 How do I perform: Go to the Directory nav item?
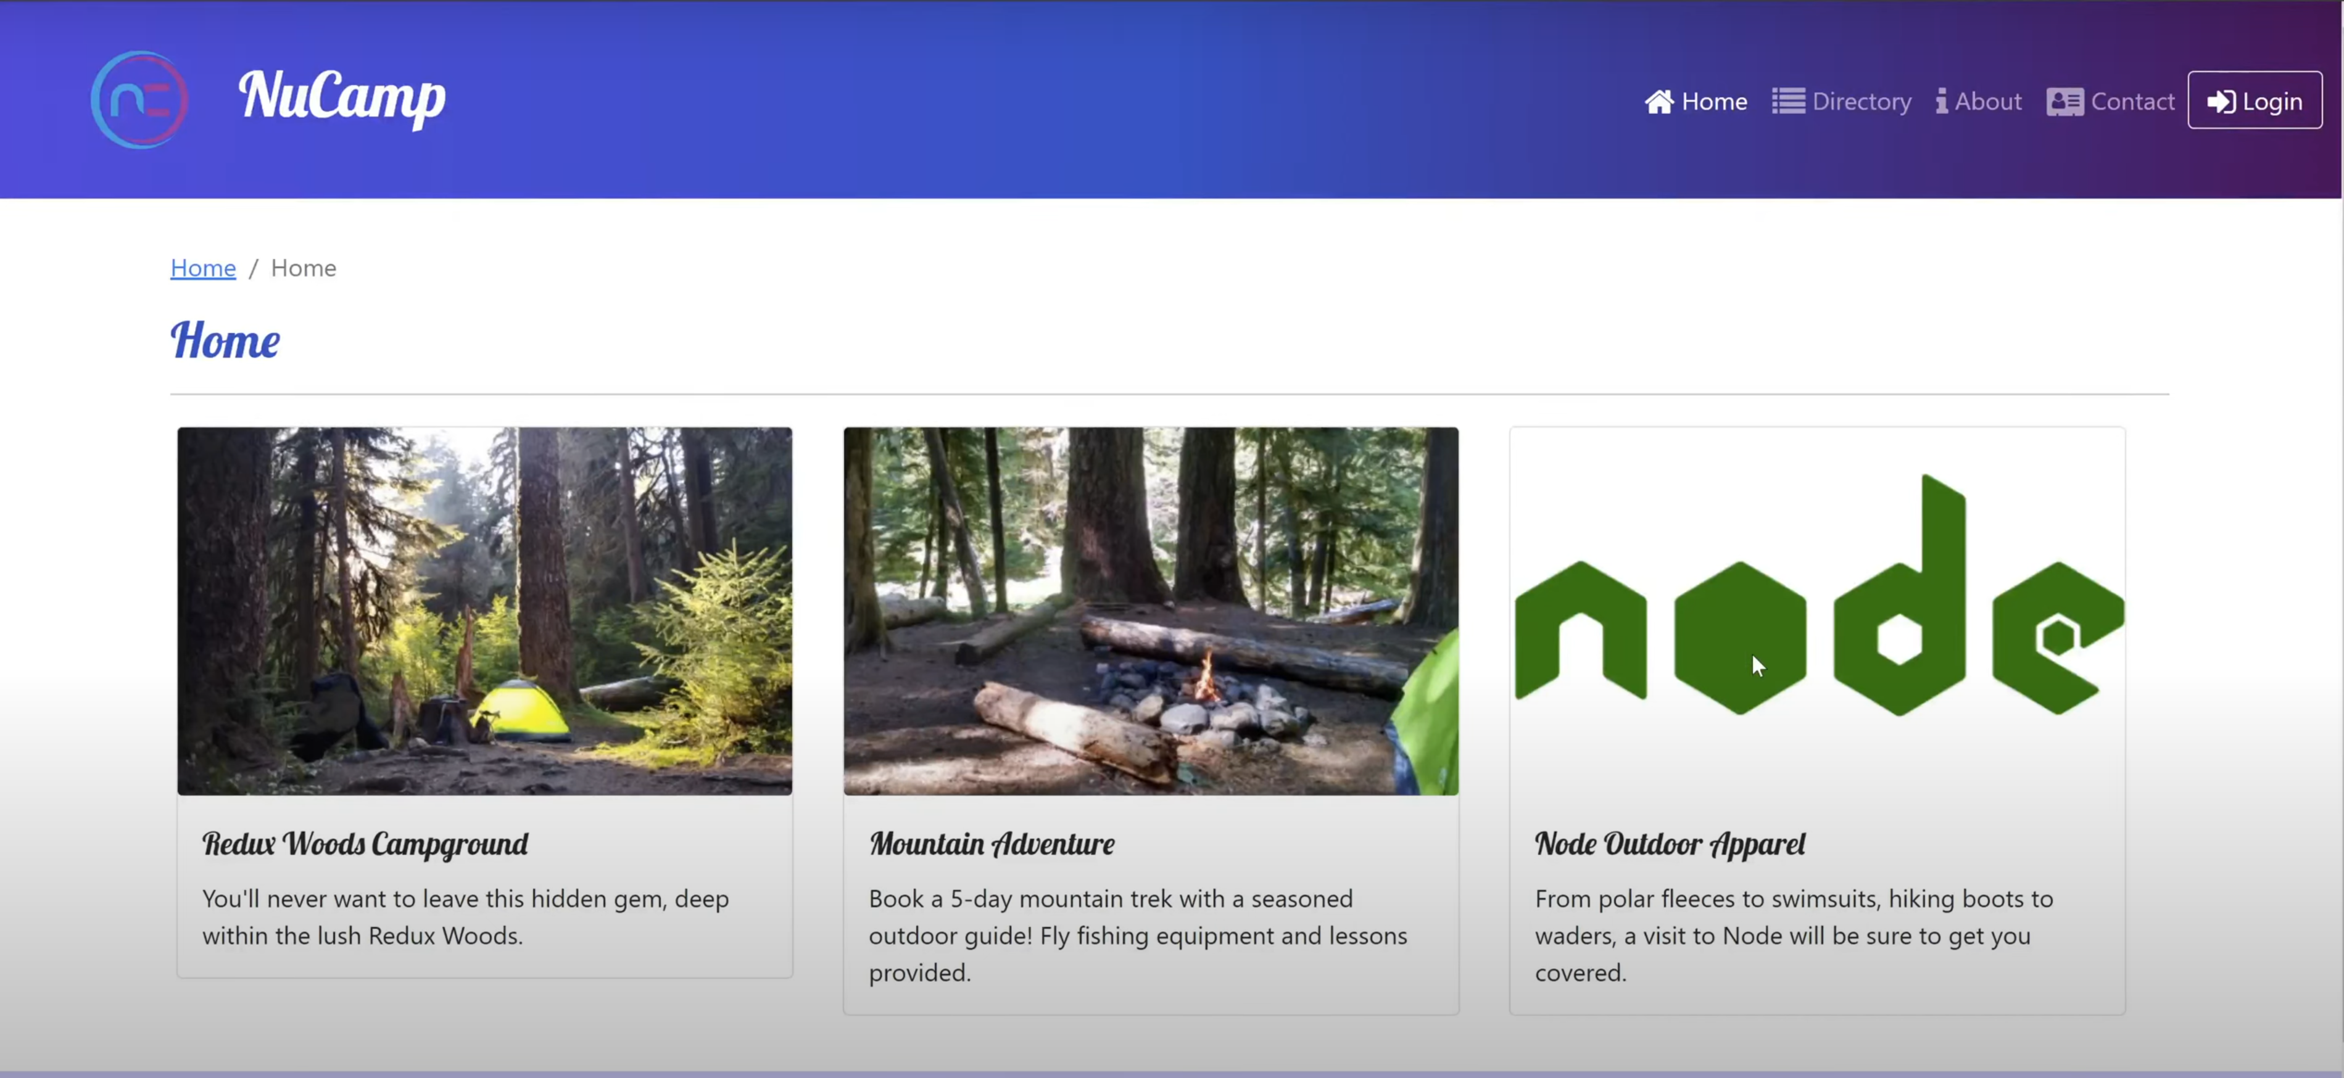tap(1842, 101)
